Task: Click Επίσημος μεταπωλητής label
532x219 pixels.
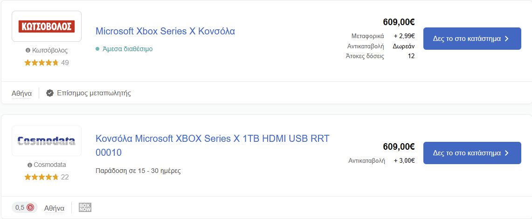Action: coord(94,93)
